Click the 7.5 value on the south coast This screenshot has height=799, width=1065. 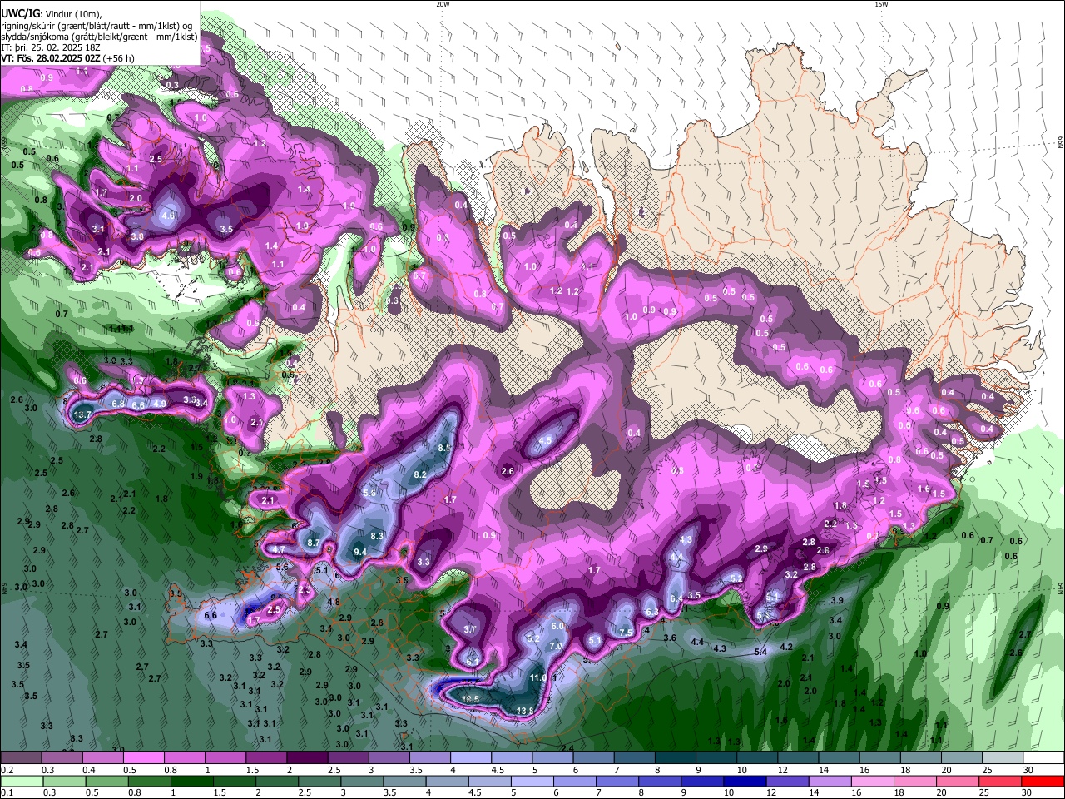click(626, 633)
